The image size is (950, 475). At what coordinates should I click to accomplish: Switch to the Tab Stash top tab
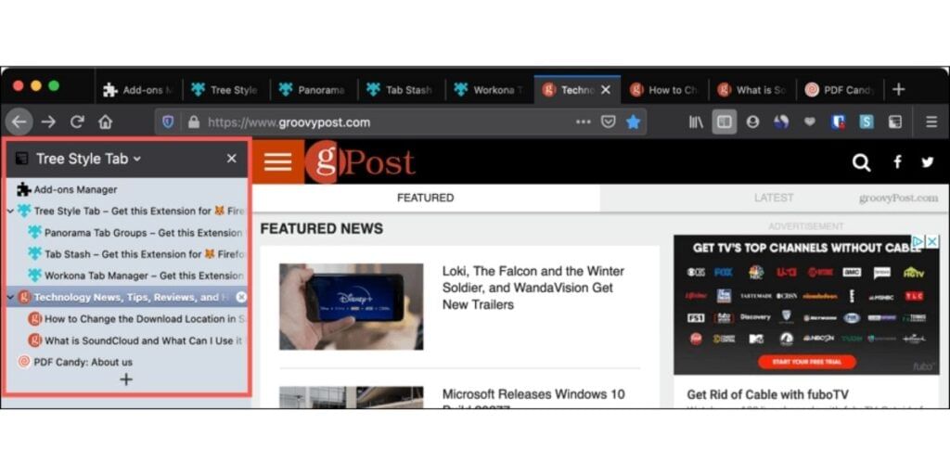coord(401,90)
